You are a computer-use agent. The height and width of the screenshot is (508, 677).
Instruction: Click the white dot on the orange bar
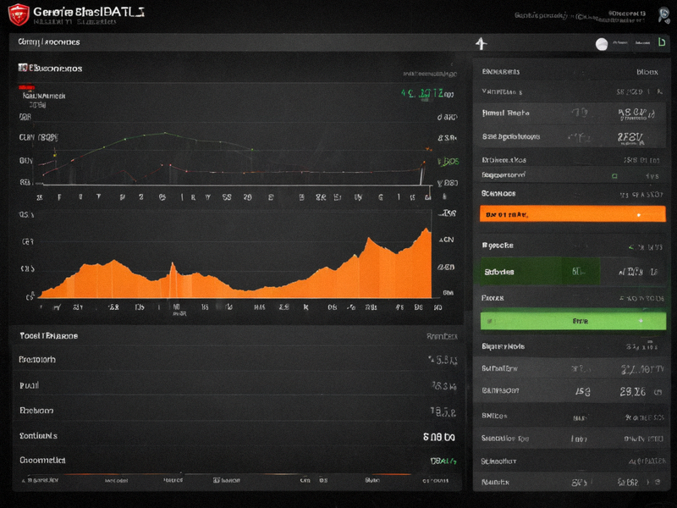[639, 215]
